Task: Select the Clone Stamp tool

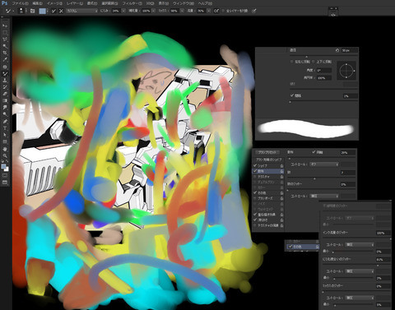Action: (5, 81)
